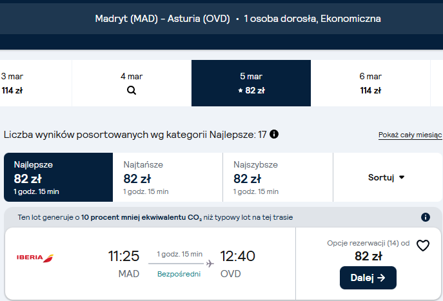The height and width of the screenshot is (301, 443).
Task: Select the Najlepsze sorting tab
Action: pyautogui.click(x=59, y=177)
